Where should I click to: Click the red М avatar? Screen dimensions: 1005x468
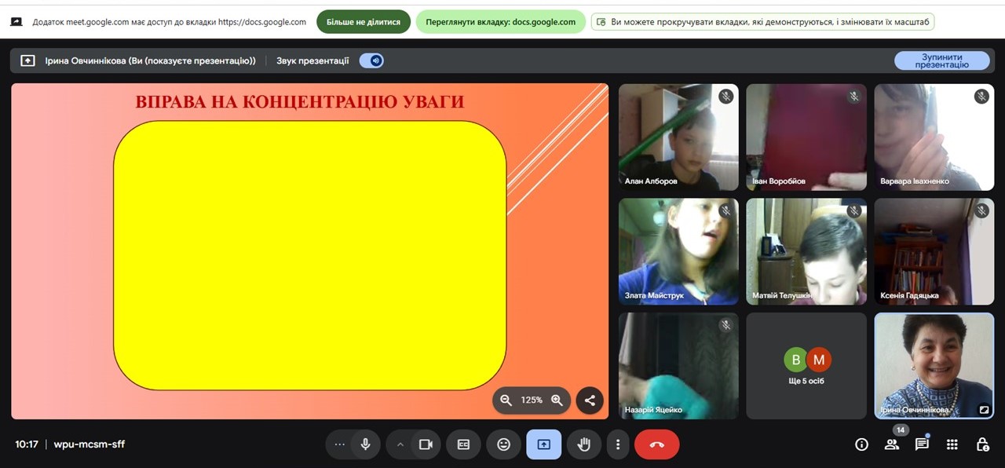click(819, 360)
